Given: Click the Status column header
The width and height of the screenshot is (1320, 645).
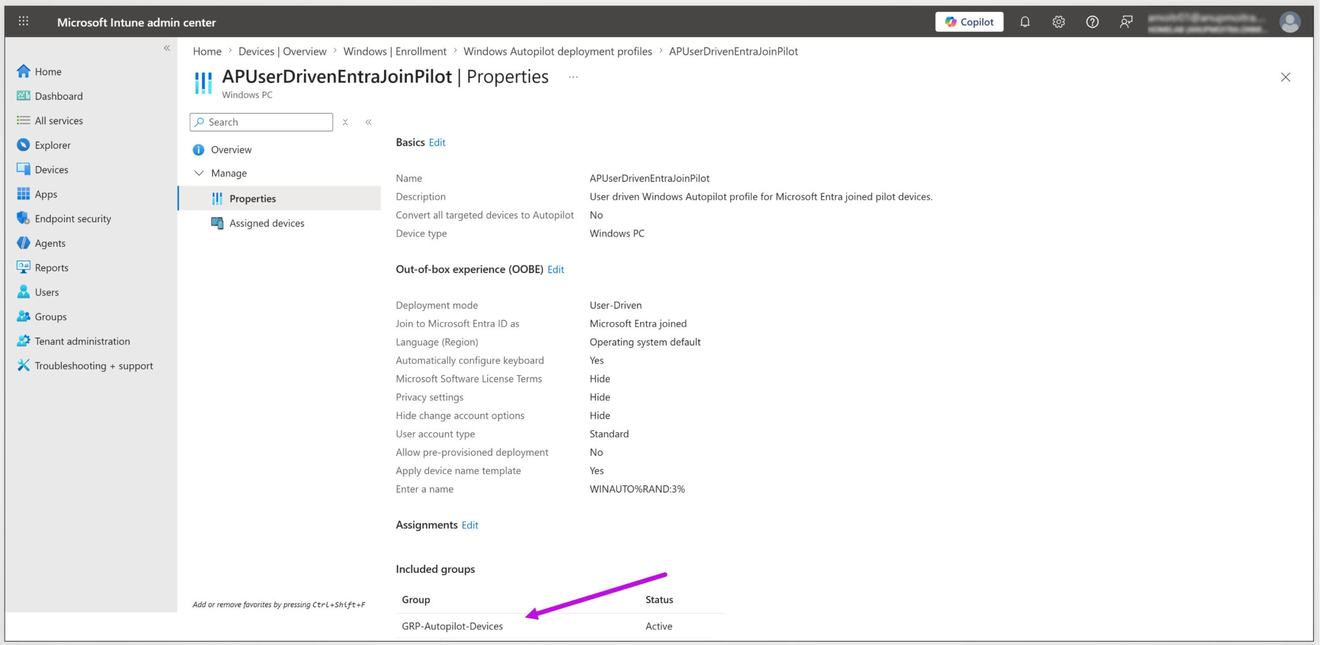Looking at the screenshot, I should (x=659, y=599).
